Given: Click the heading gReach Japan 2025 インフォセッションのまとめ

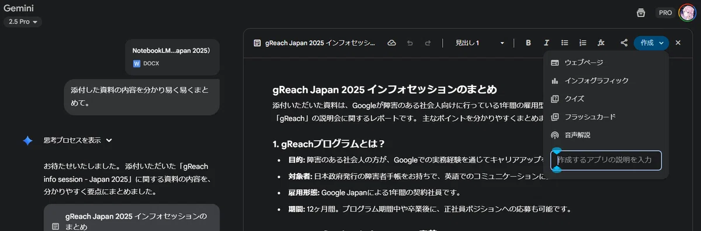Looking at the screenshot, I should [384, 89].
